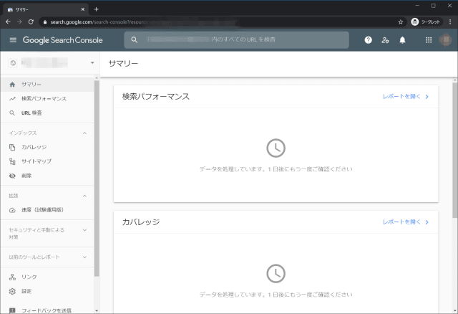Click the 検索パフォーマンス card heading
458x314 pixels.
point(156,97)
